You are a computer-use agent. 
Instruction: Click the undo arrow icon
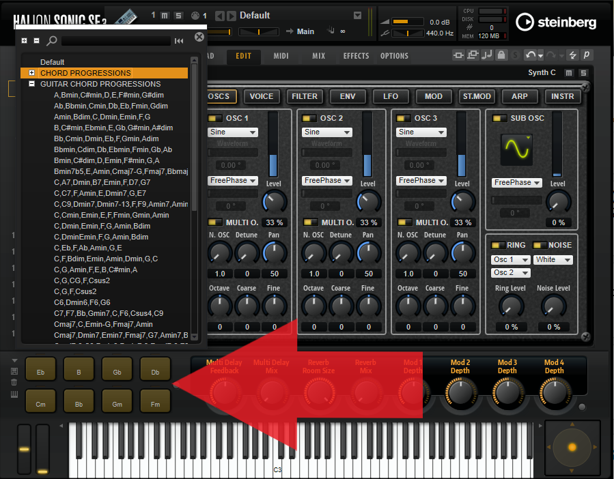tap(531, 55)
